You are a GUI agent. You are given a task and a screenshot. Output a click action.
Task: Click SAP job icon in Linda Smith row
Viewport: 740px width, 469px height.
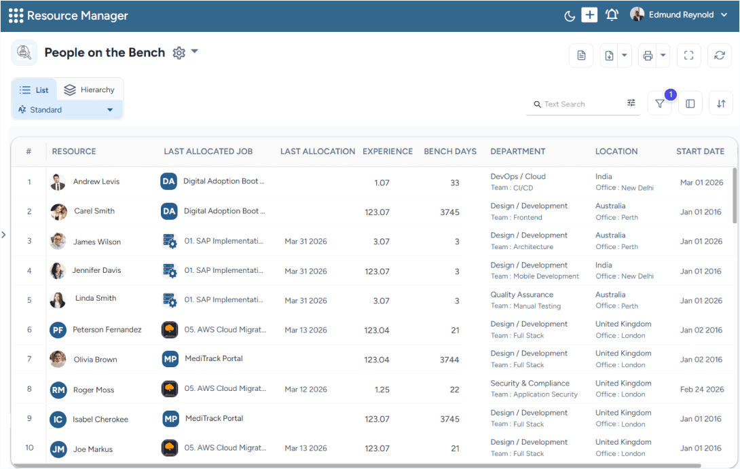pos(170,300)
